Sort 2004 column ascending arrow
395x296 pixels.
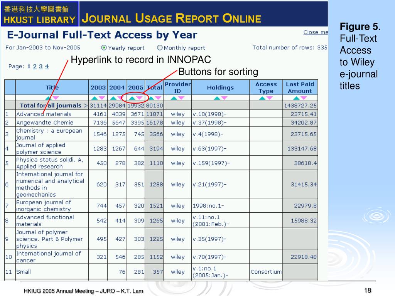(113, 98)
